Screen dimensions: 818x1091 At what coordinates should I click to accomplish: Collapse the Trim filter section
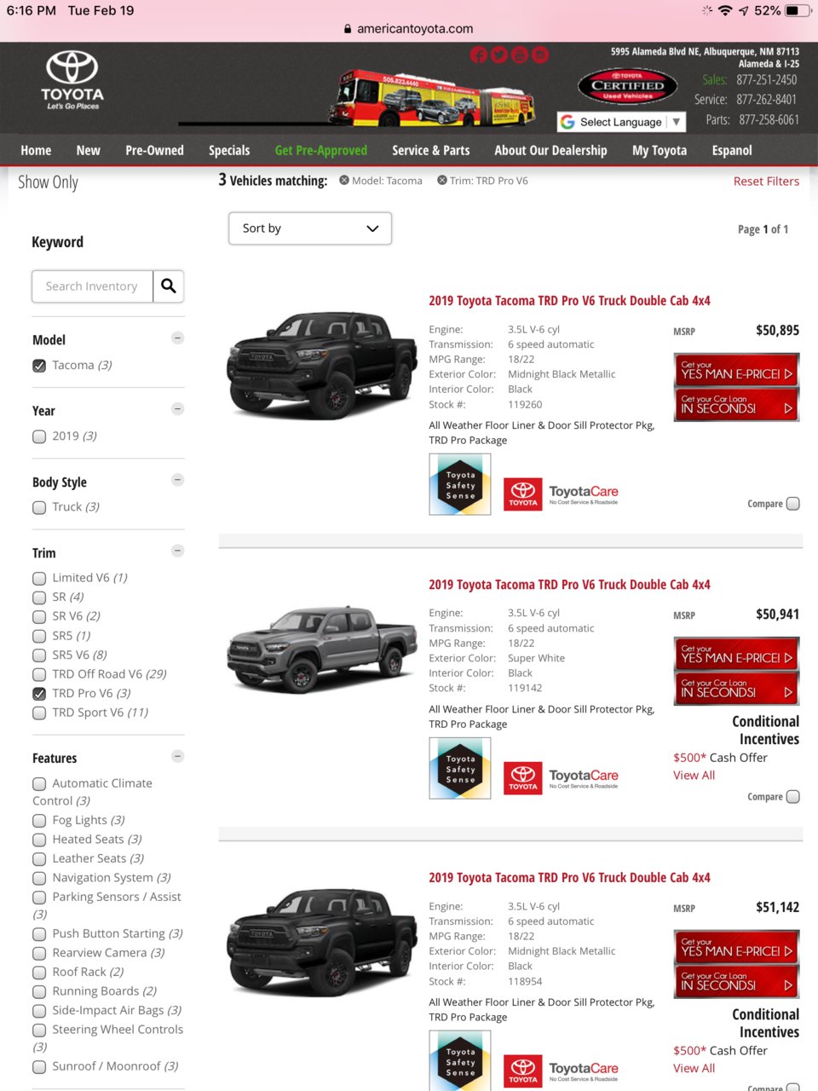[178, 551]
